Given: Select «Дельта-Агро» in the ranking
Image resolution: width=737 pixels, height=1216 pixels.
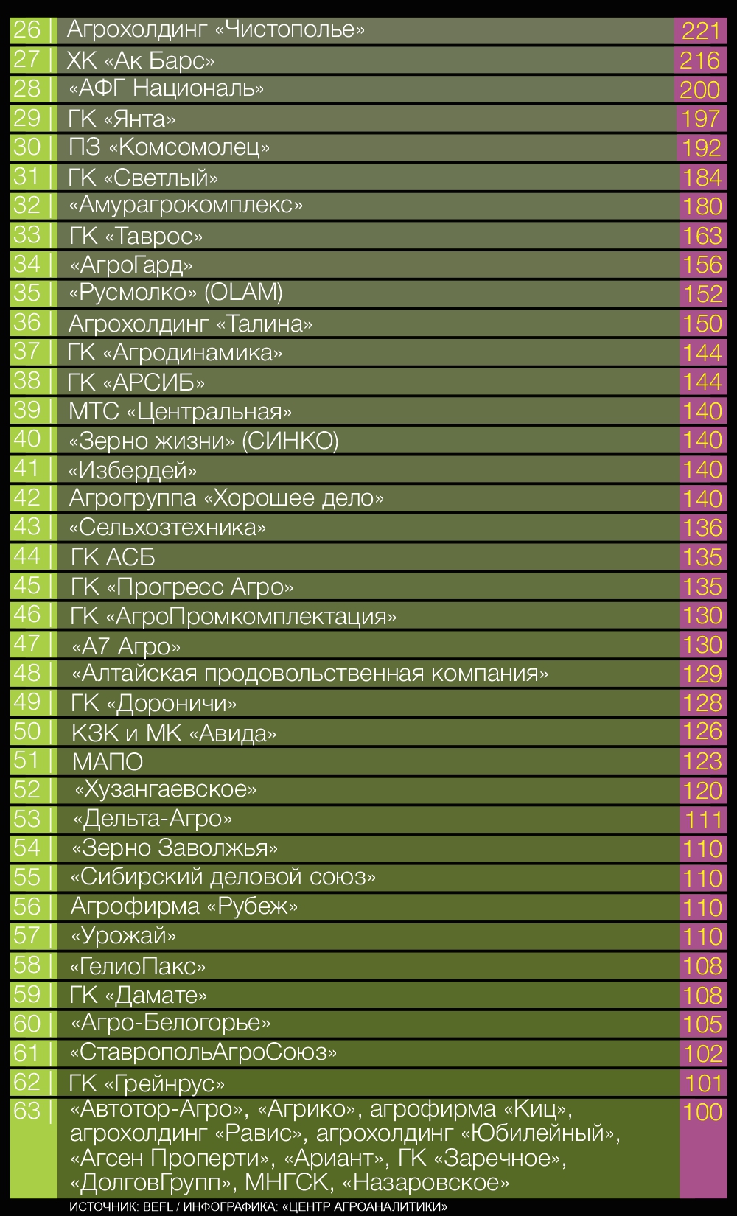Looking at the screenshot, I should coord(153,819).
